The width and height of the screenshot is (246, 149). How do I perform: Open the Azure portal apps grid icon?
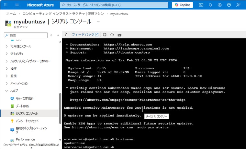point(6,5)
